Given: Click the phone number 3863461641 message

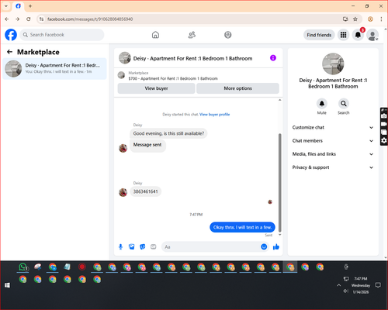Looking at the screenshot, I should pos(145,191).
